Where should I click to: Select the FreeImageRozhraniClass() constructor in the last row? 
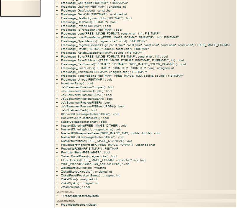click(79, 205)
